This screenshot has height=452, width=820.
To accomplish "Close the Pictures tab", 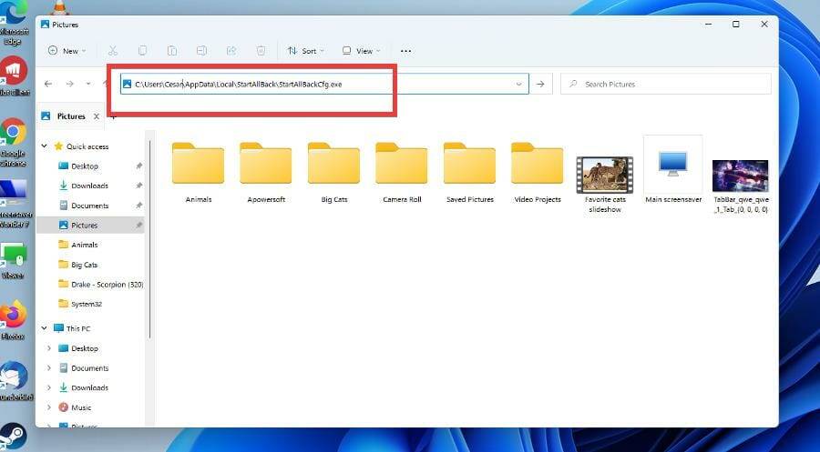I will coord(97,116).
